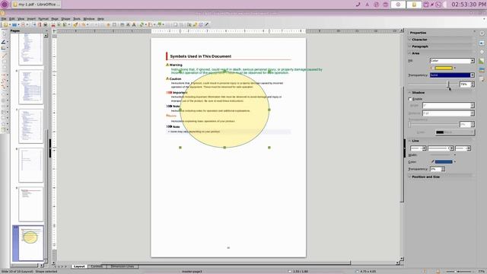This screenshot has width=487, height=274.
Task: Open the Edit menu
Action: 12,19
